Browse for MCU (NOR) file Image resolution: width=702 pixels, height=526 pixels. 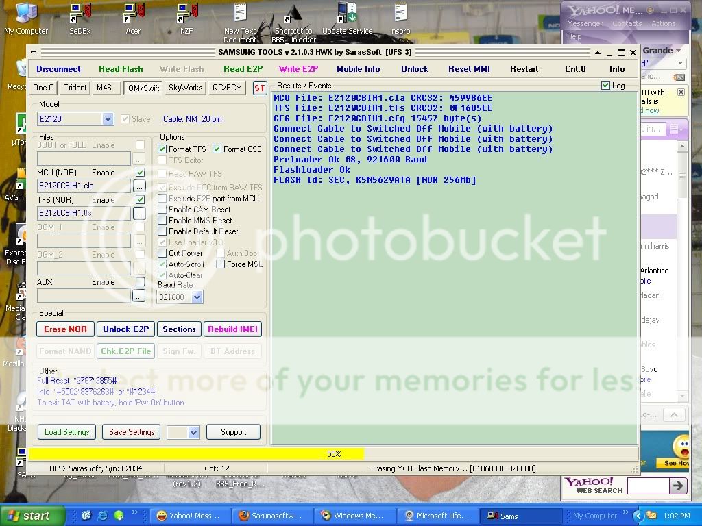coord(139,185)
